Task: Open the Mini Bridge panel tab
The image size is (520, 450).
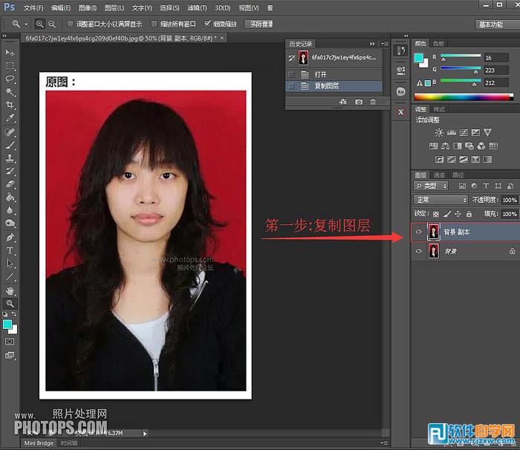Action: click(x=39, y=443)
